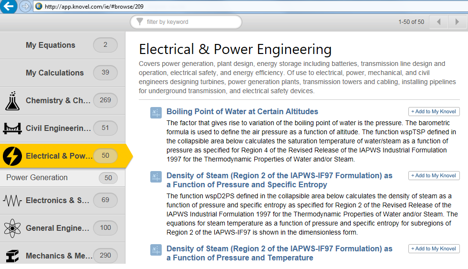Click the browser back arrow button
This screenshot has width=468, height=269.
(x=9, y=6)
